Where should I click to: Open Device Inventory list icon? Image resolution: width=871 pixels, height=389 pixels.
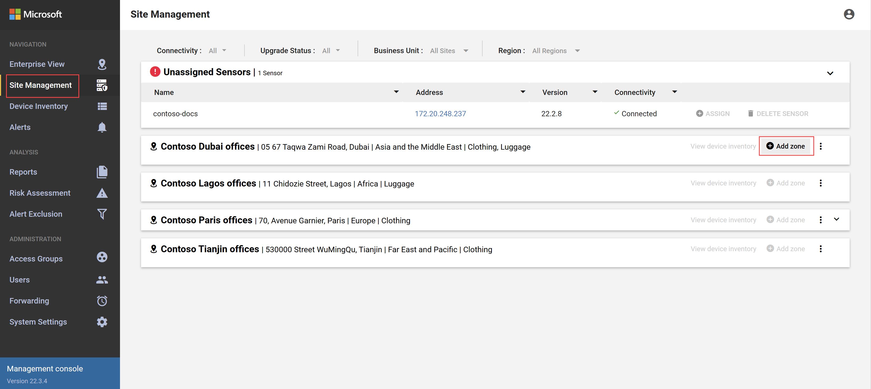[102, 106]
